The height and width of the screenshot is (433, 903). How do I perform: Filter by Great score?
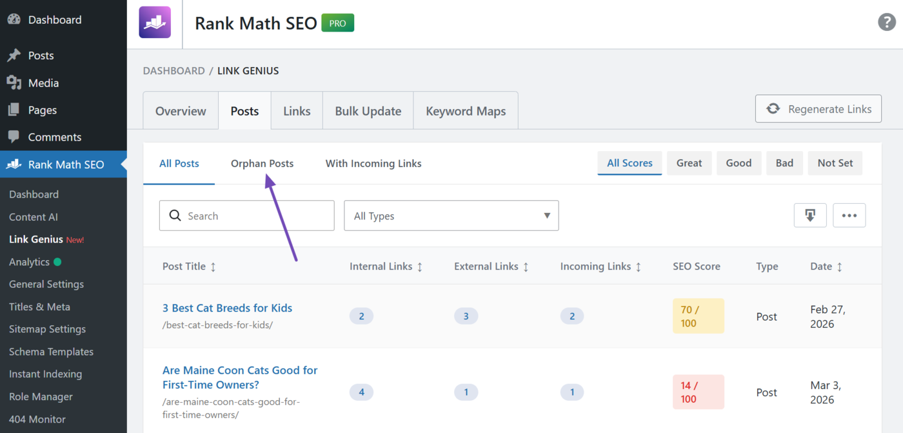pyautogui.click(x=689, y=163)
